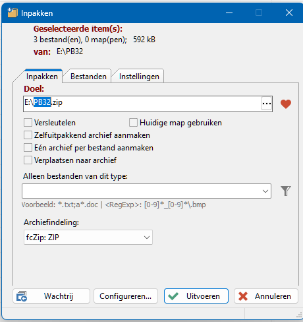The width and height of the screenshot is (303, 322).
Task: Click the red cross on Annuleren
Action: tap(243, 296)
